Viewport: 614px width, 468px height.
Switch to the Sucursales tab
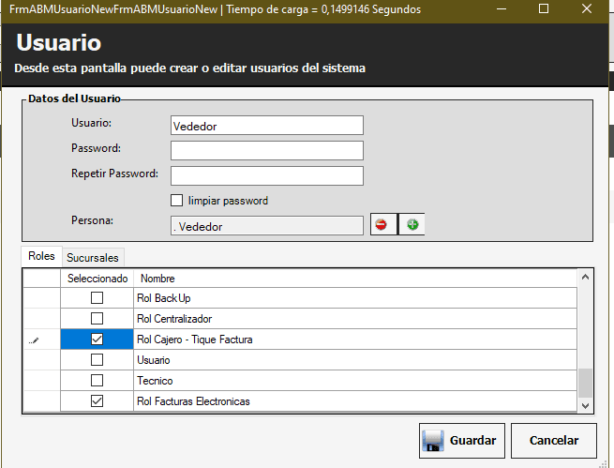94,257
